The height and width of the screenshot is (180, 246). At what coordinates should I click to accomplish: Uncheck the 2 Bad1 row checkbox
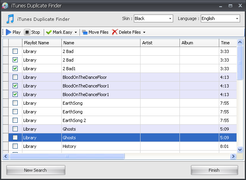pyautogui.click(x=15, y=69)
